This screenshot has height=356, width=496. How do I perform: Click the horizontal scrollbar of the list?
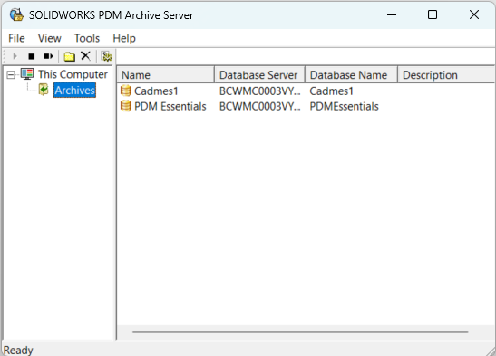pos(300,332)
